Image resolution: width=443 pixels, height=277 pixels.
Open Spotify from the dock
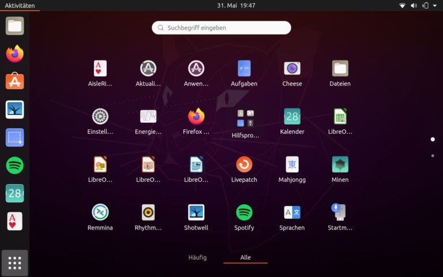pos(14,166)
